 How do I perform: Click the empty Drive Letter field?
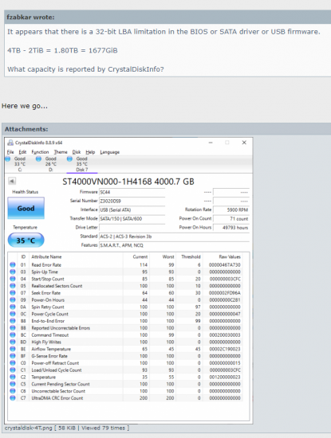tap(132, 228)
